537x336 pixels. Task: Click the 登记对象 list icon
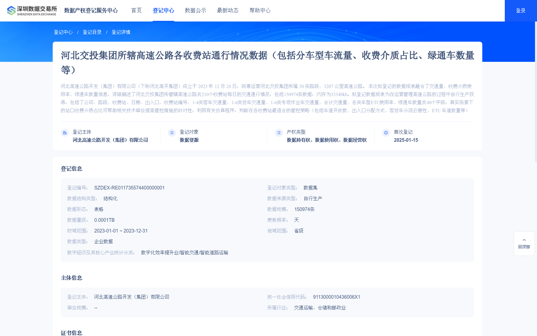[x=172, y=133]
